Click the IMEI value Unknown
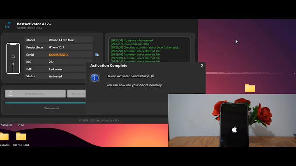Viewport: 296px width, 166px height. 55,69
